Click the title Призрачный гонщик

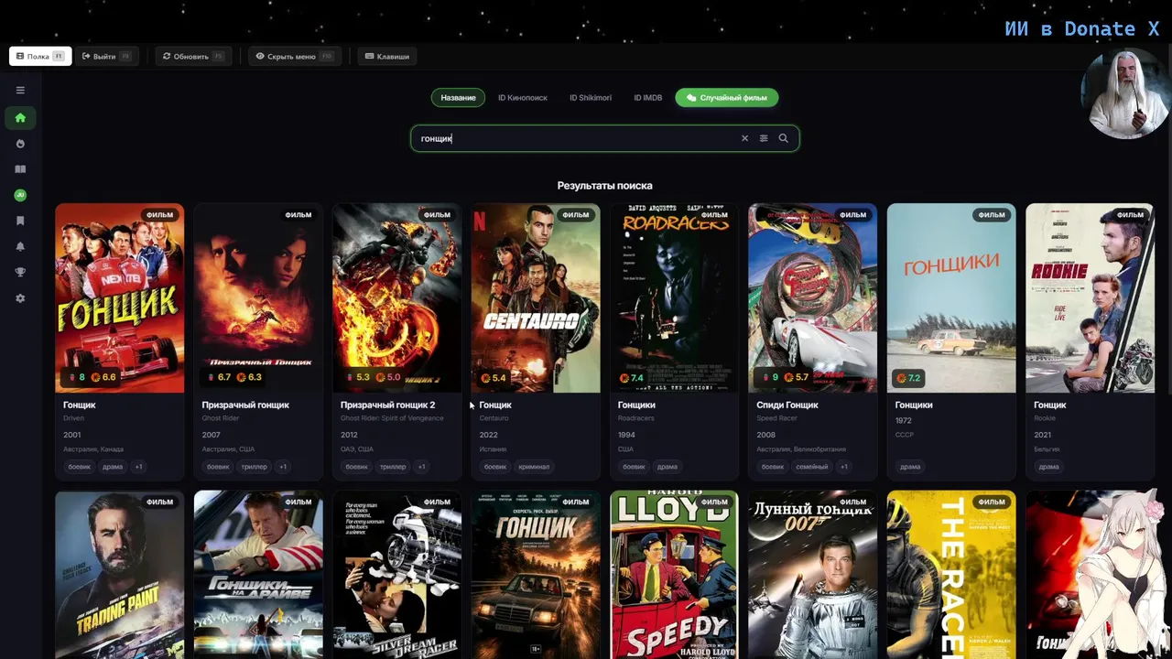coord(245,405)
